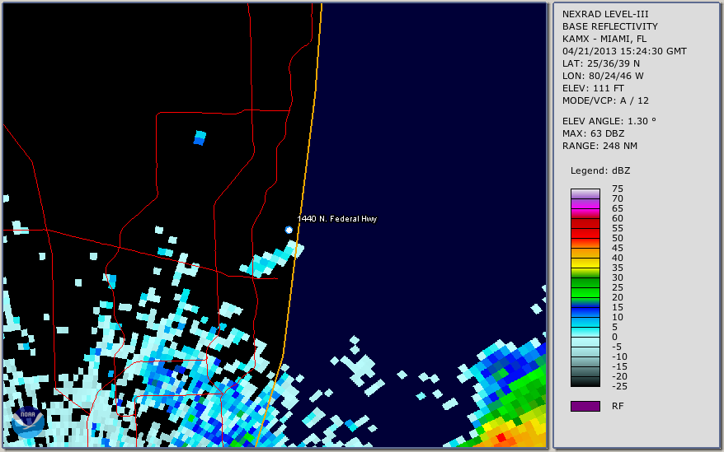Click the 75 value in the legend scale
This screenshot has height=452, width=724.
pyautogui.click(x=618, y=189)
